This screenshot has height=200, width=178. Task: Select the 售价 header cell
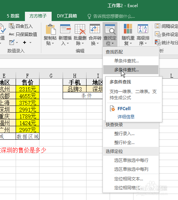coord(27,82)
